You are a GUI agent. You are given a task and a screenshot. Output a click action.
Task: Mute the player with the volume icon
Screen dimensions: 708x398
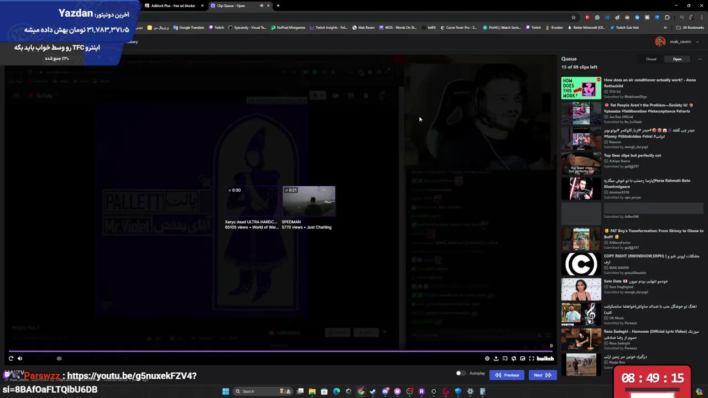click(20, 359)
